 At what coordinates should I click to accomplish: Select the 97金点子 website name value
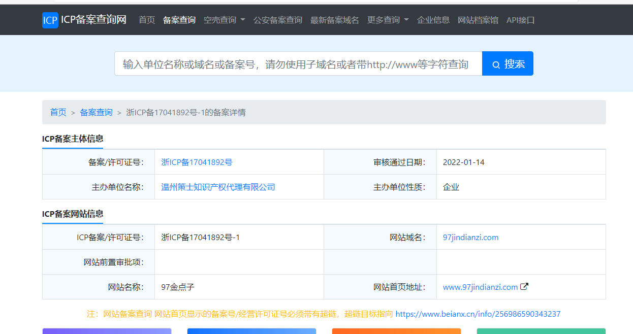tap(178, 287)
